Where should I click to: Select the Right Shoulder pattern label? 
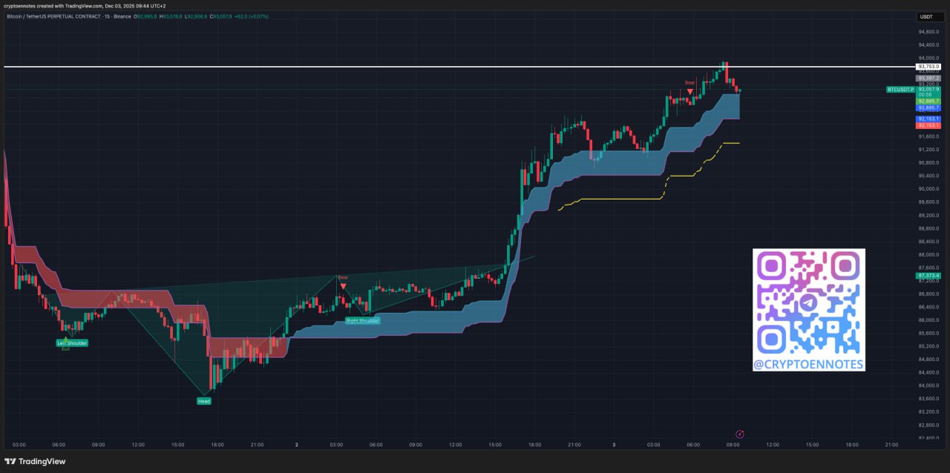click(363, 321)
